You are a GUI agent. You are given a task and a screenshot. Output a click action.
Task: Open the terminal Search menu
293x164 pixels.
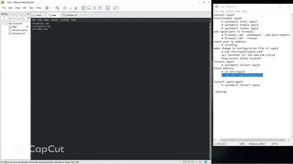click(55, 20)
